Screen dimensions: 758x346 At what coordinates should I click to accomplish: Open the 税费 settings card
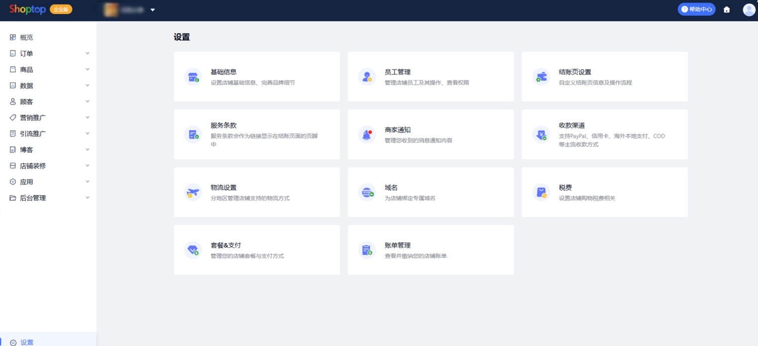(x=604, y=192)
